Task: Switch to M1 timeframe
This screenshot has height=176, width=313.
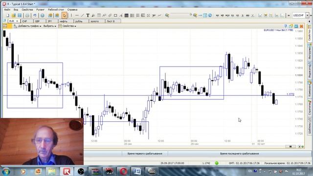Action: point(217,15)
